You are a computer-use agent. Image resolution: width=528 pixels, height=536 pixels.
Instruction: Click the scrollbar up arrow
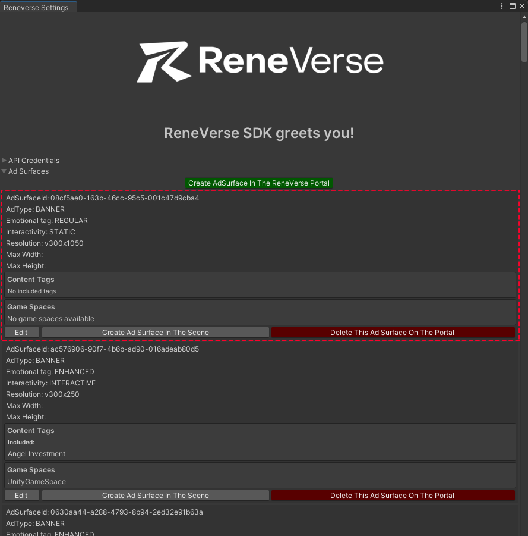pyautogui.click(x=524, y=17)
